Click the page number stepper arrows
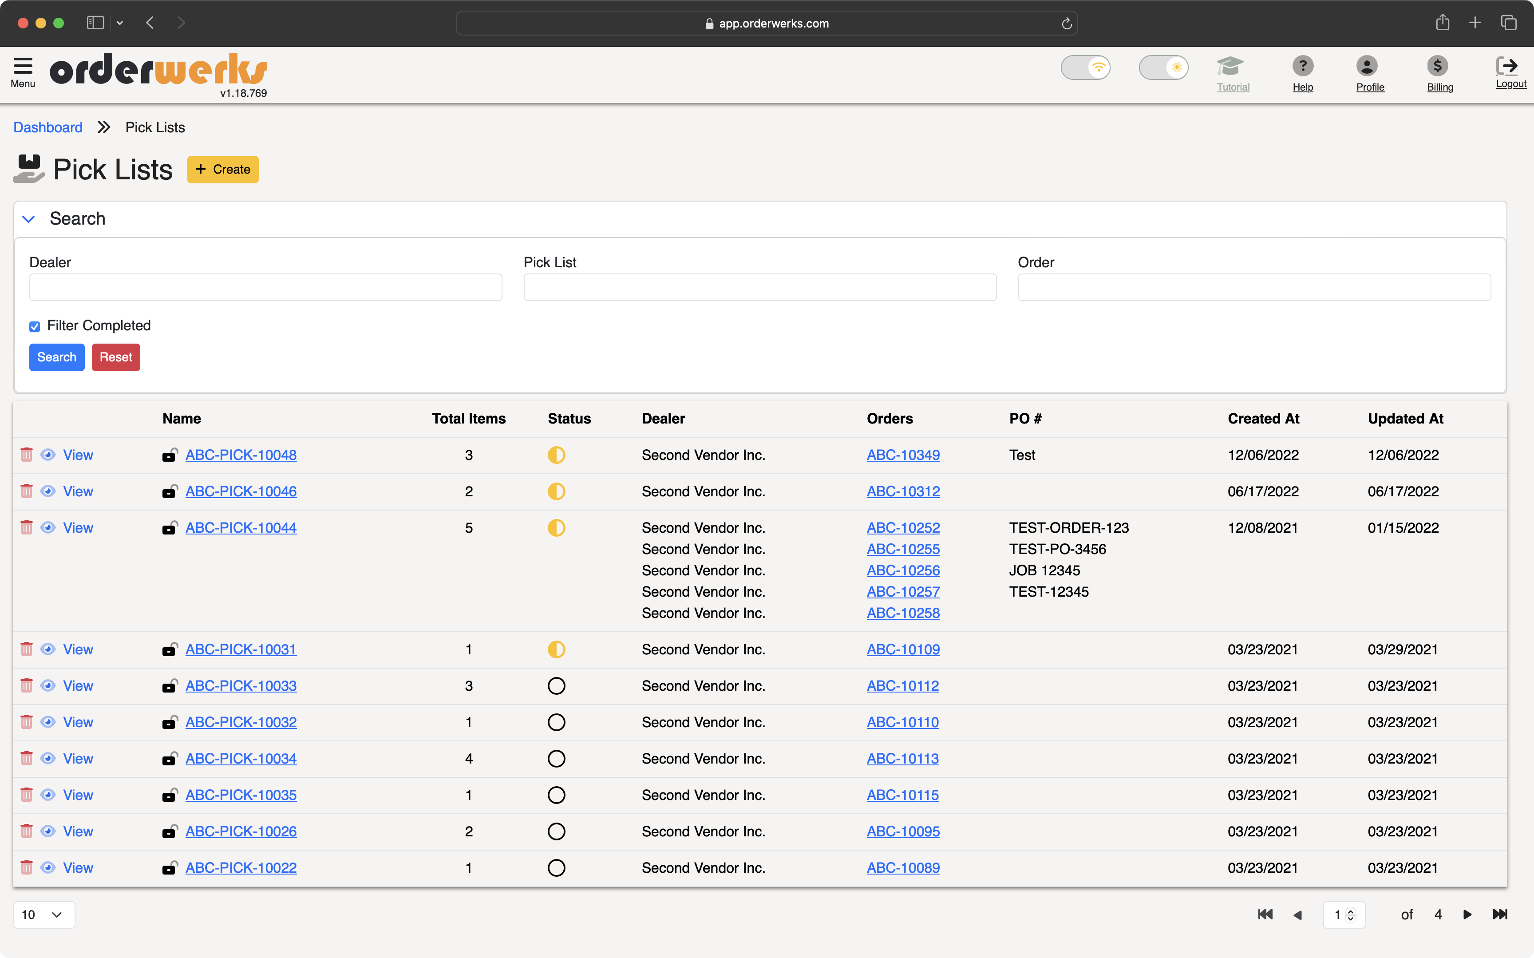 (x=1351, y=915)
